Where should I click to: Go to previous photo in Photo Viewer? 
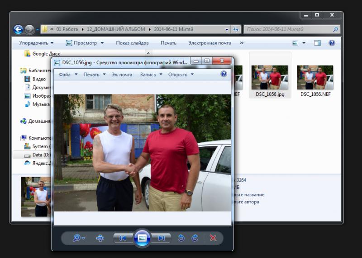pyautogui.click(x=123, y=238)
